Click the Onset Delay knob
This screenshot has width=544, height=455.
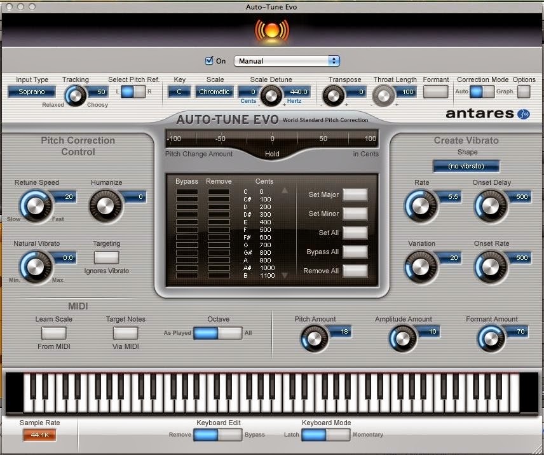pyautogui.click(x=491, y=206)
